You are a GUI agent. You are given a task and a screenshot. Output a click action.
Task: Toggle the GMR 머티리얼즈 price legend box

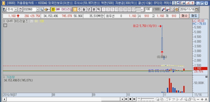(x=4, y=21)
